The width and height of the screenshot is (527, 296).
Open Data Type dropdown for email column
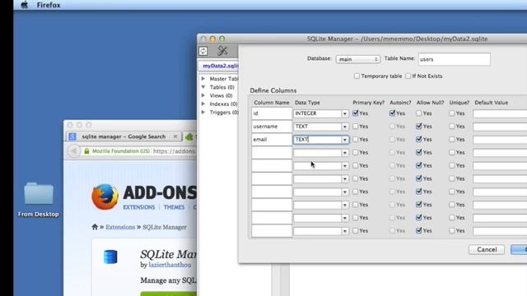pyautogui.click(x=345, y=140)
